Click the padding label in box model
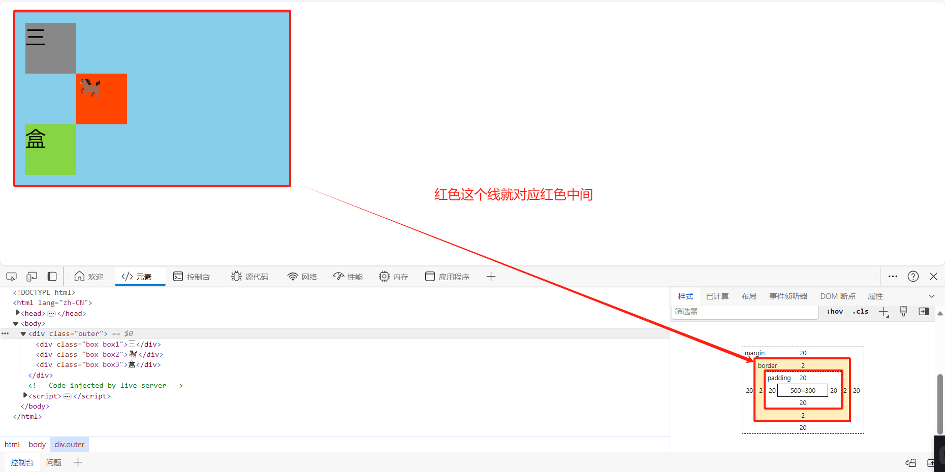The height and width of the screenshot is (472, 945). [779, 378]
